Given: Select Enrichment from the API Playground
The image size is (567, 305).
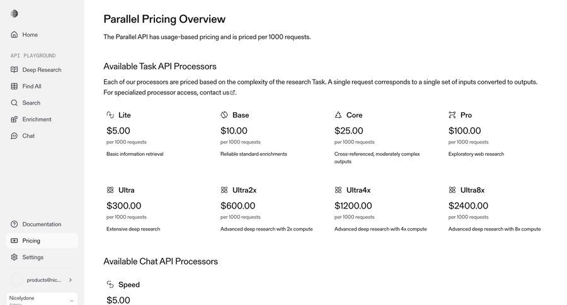Looking at the screenshot, I should click(x=37, y=119).
